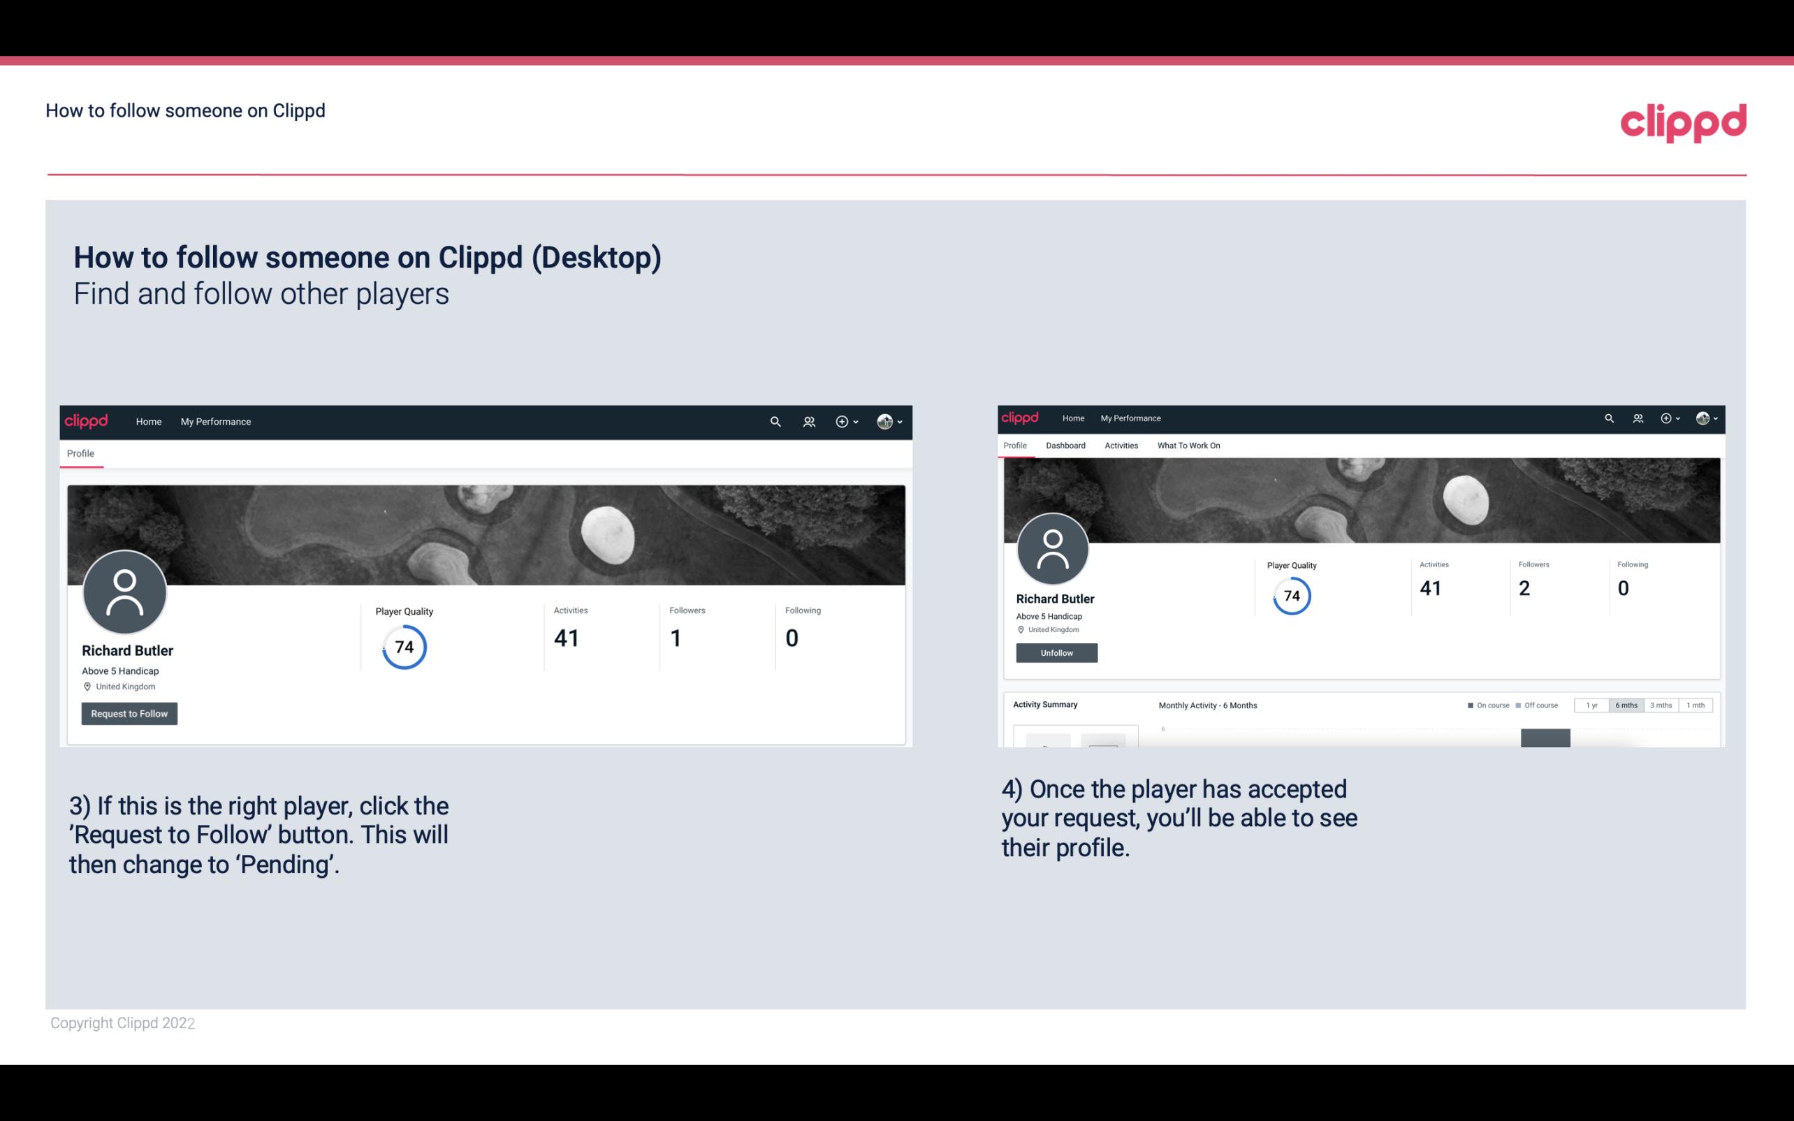Click the search icon in the navbar

(x=775, y=421)
